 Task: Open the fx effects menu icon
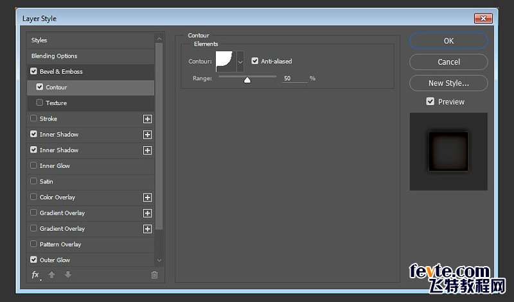click(x=36, y=275)
